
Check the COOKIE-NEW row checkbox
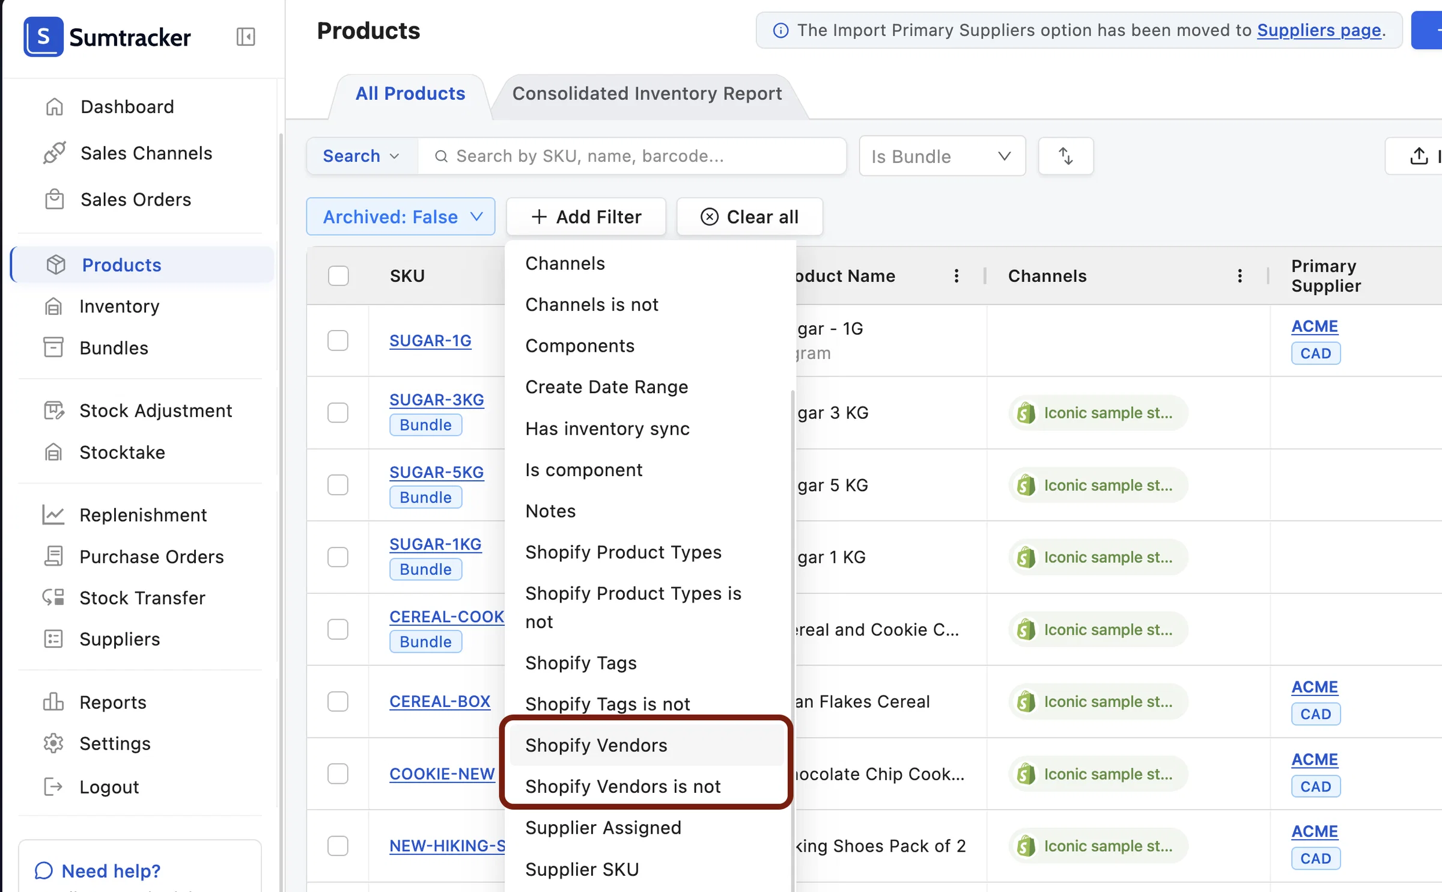point(338,774)
